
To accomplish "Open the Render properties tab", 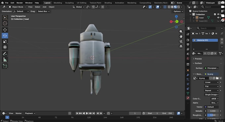I will (188, 40).
